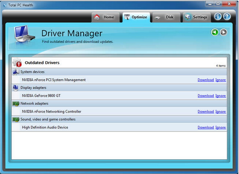Click the Sound, video and game controllers icon
The width and height of the screenshot is (239, 174).
(x=16, y=119)
